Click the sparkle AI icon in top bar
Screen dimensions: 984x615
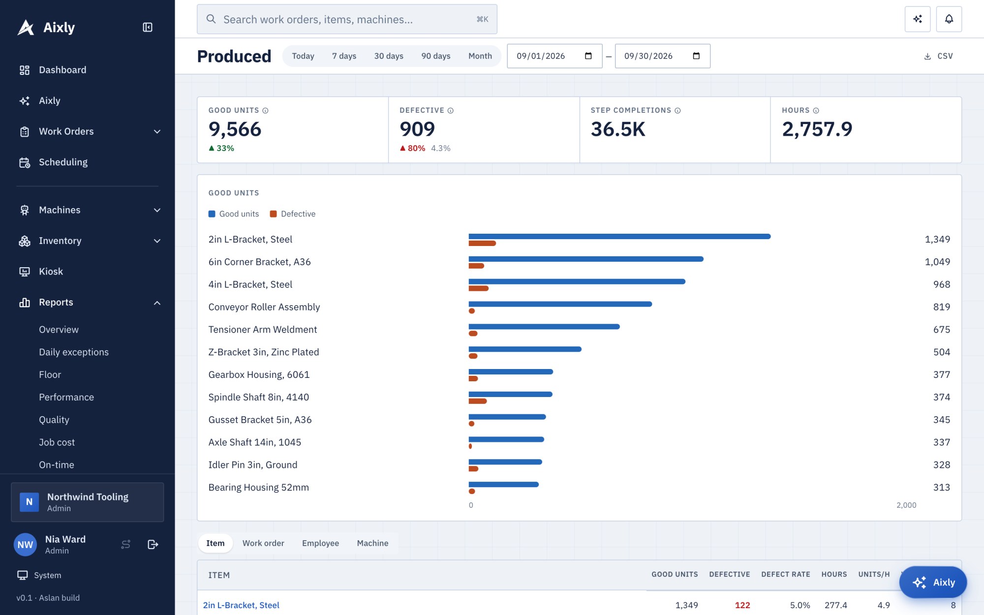[917, 19]
